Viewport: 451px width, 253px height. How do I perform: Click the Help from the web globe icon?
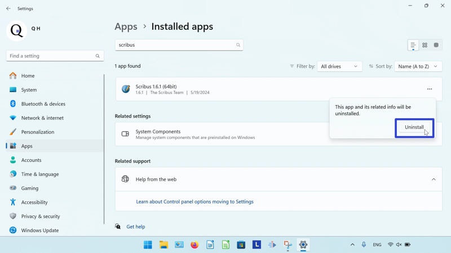[x=125, y=179]
